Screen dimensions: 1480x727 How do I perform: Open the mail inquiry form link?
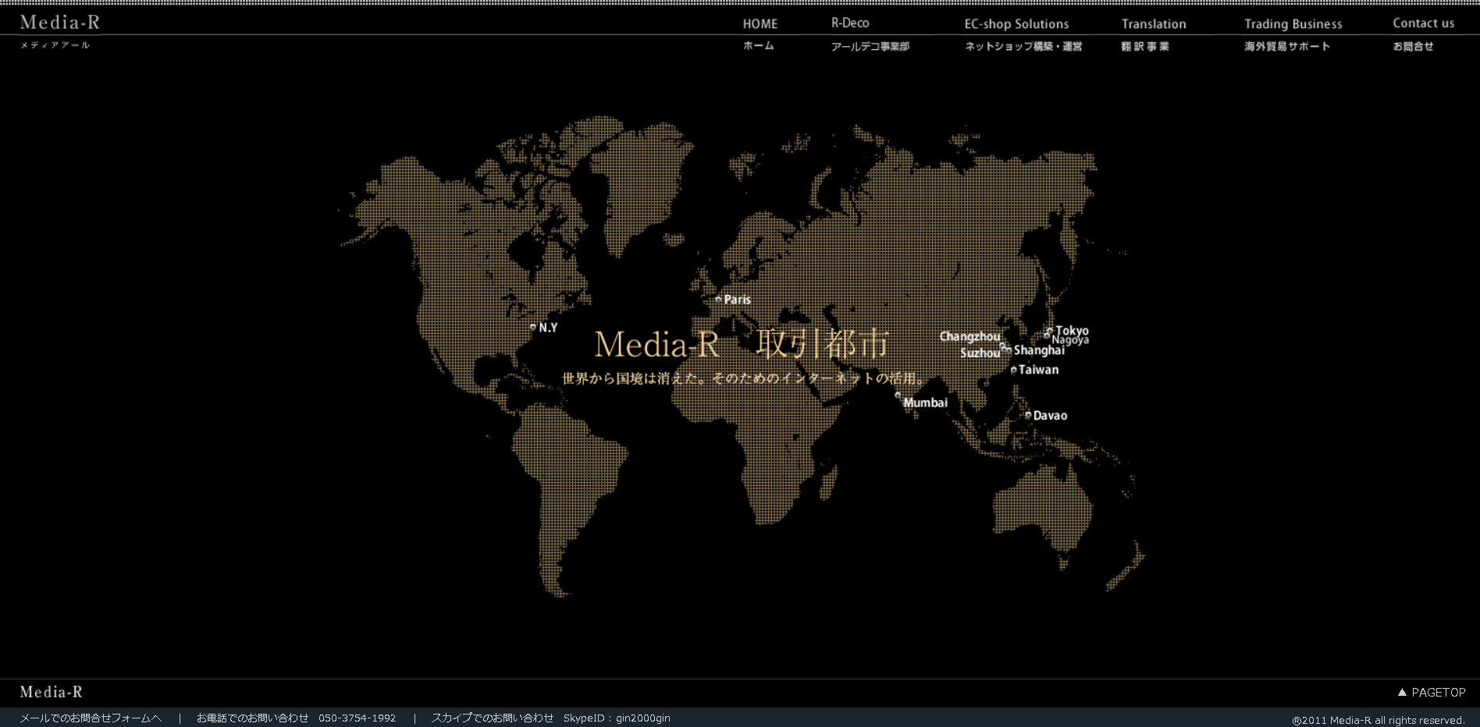[x=91, y=718]
